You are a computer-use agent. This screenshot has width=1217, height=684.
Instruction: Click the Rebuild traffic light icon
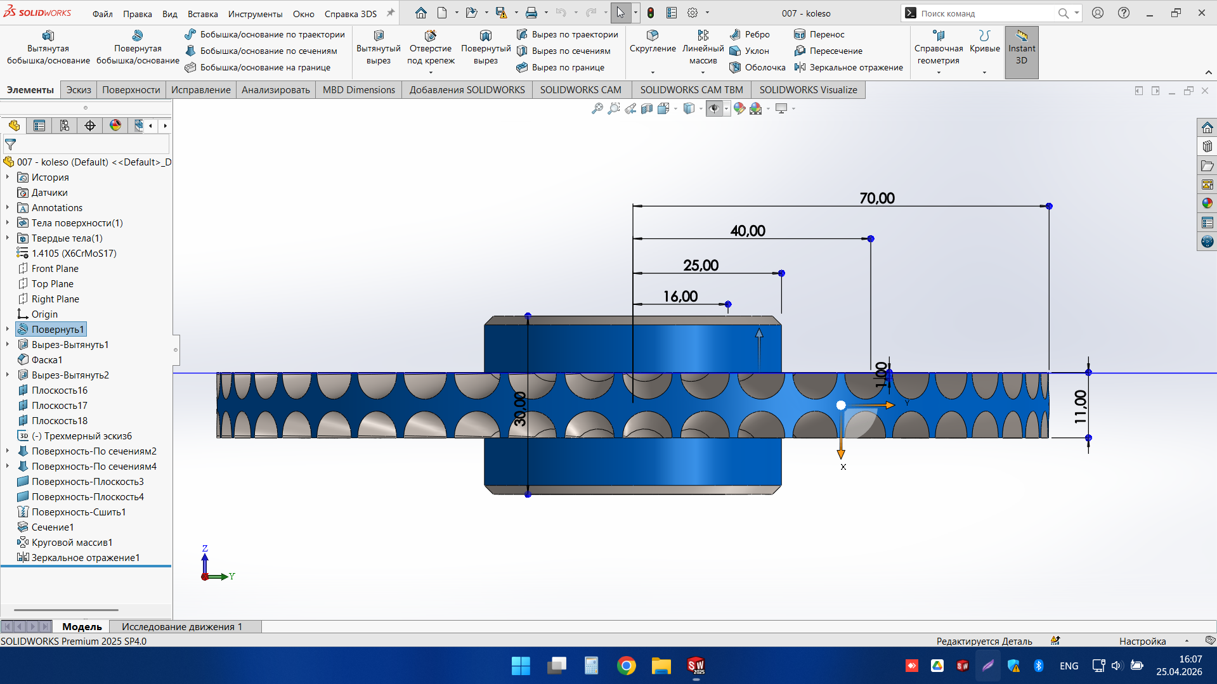pyautogui.click(x=651, y=13)
